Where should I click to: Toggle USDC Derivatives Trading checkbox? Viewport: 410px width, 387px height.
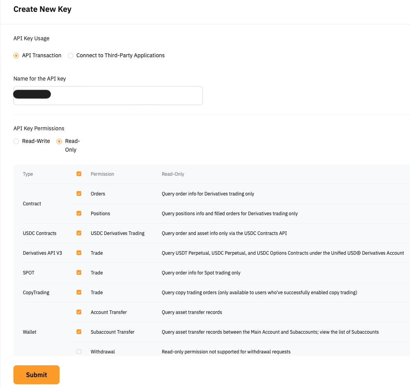click(x=79, y=233)
